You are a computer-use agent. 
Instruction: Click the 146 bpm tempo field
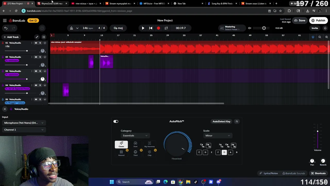[x=88, y=28]
